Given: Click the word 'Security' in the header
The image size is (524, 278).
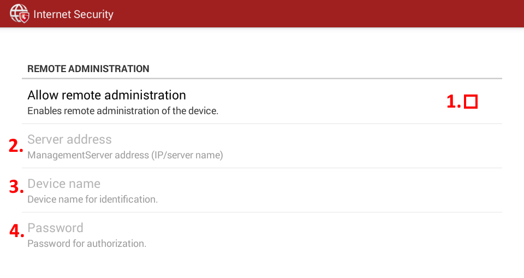Looking at the screenshot, I should point(93,14).
